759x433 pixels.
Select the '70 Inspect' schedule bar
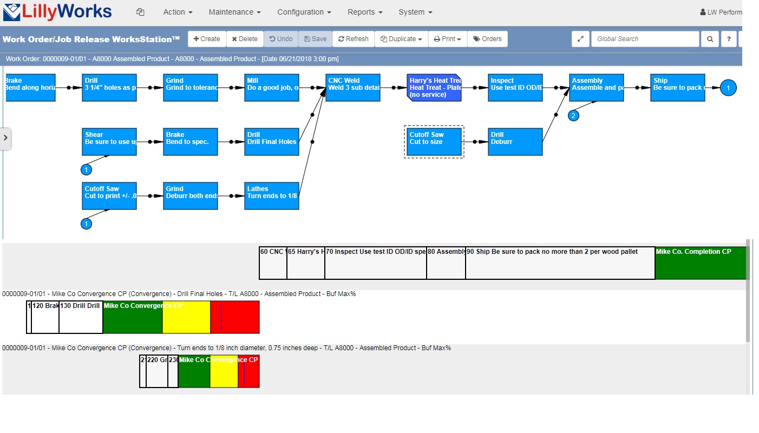(376, 263)
